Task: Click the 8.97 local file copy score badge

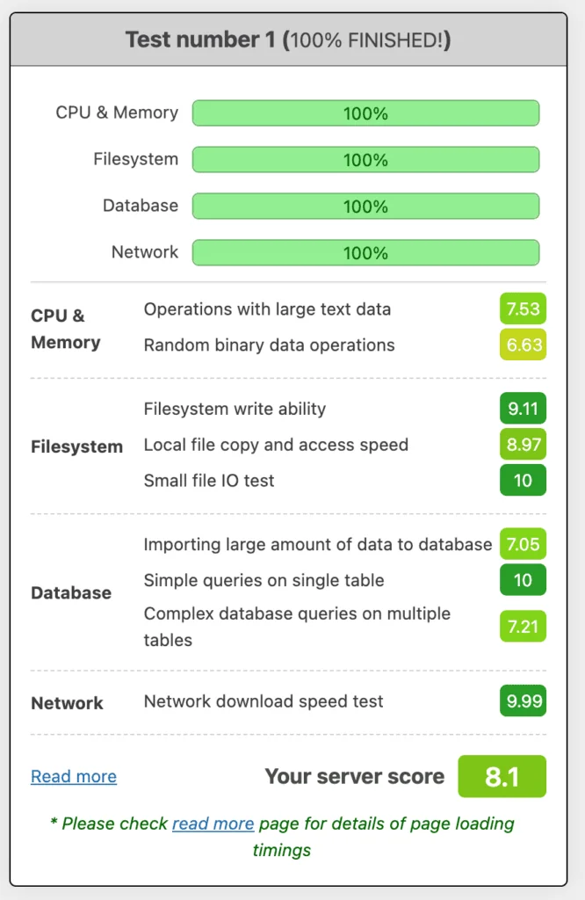Action: (x=523, y=445)
